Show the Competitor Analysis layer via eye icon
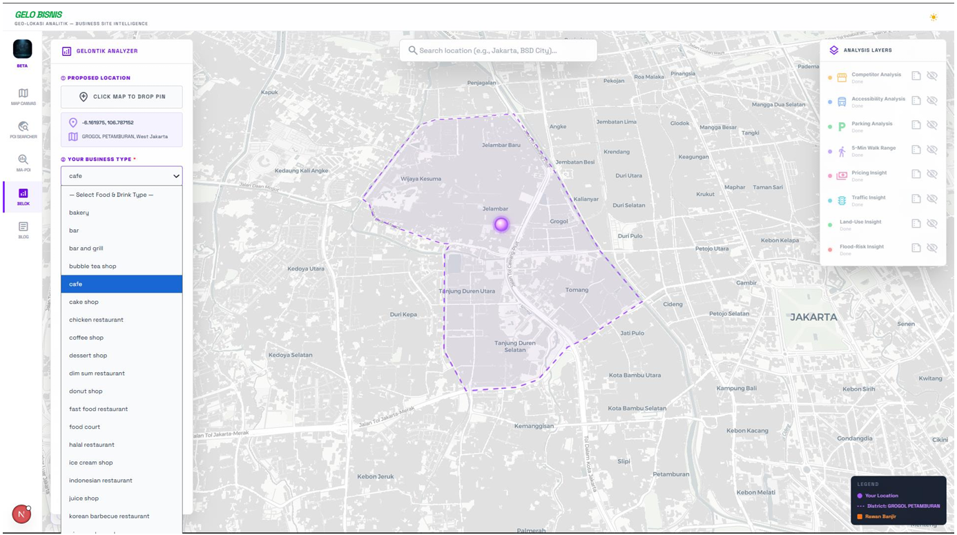This screenshot has width=957, height=535. point(932,76)
